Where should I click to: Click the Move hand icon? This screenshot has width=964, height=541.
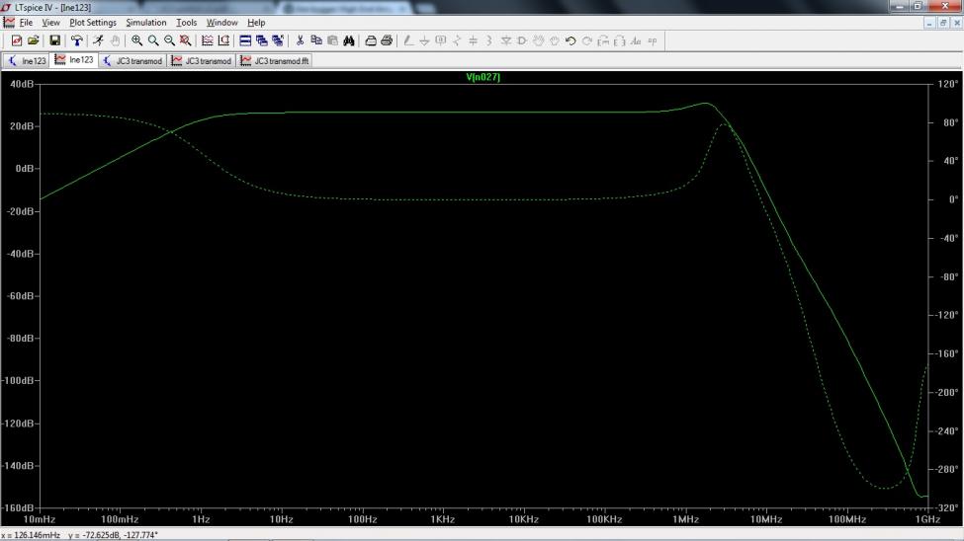click(539, 40)
